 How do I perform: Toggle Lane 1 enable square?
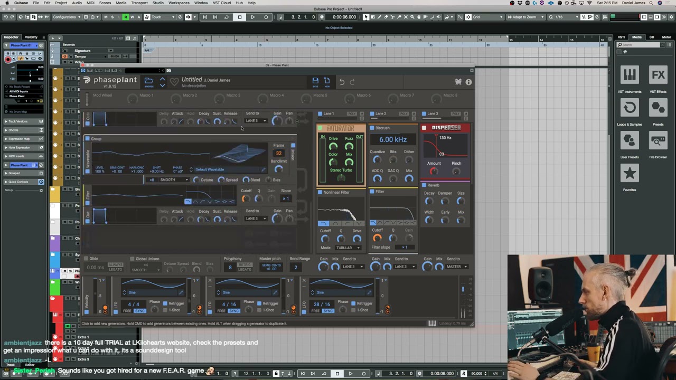click(320, 113)
